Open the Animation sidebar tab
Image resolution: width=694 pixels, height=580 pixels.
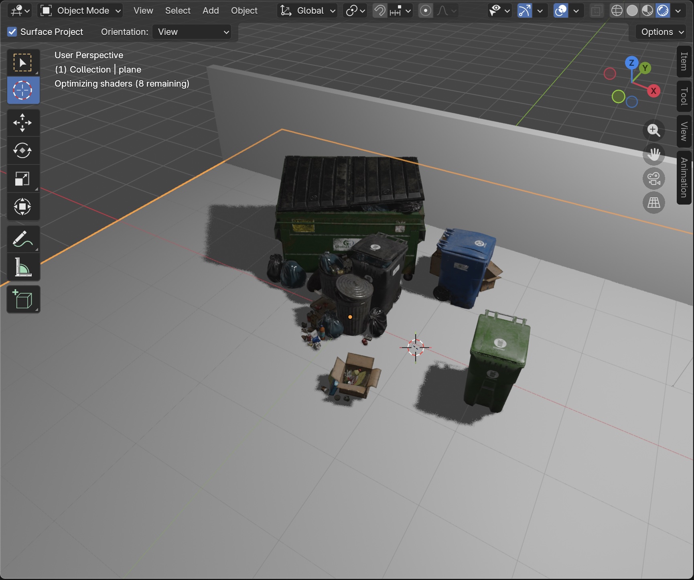tap(684, 178)
